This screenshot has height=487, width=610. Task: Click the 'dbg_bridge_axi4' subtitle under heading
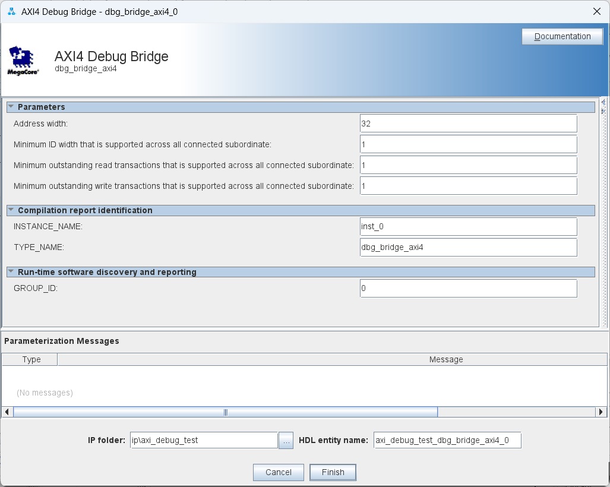[x=86, y=69]
